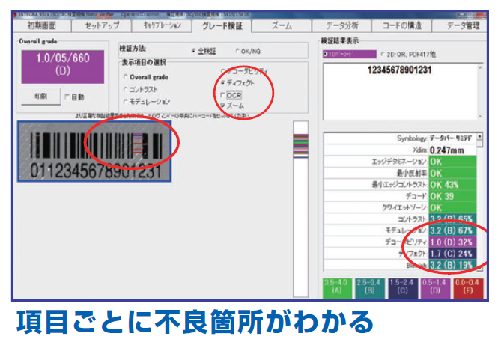Click the エッジデタミネーション OK result
The image size is (498, 339).
(452, 162)
